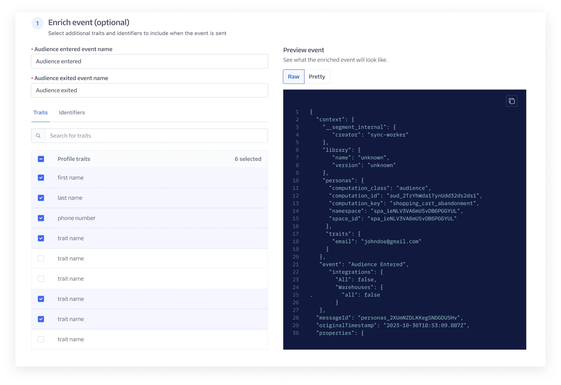Click the "originalTimestamp" code line

point(393,325)
